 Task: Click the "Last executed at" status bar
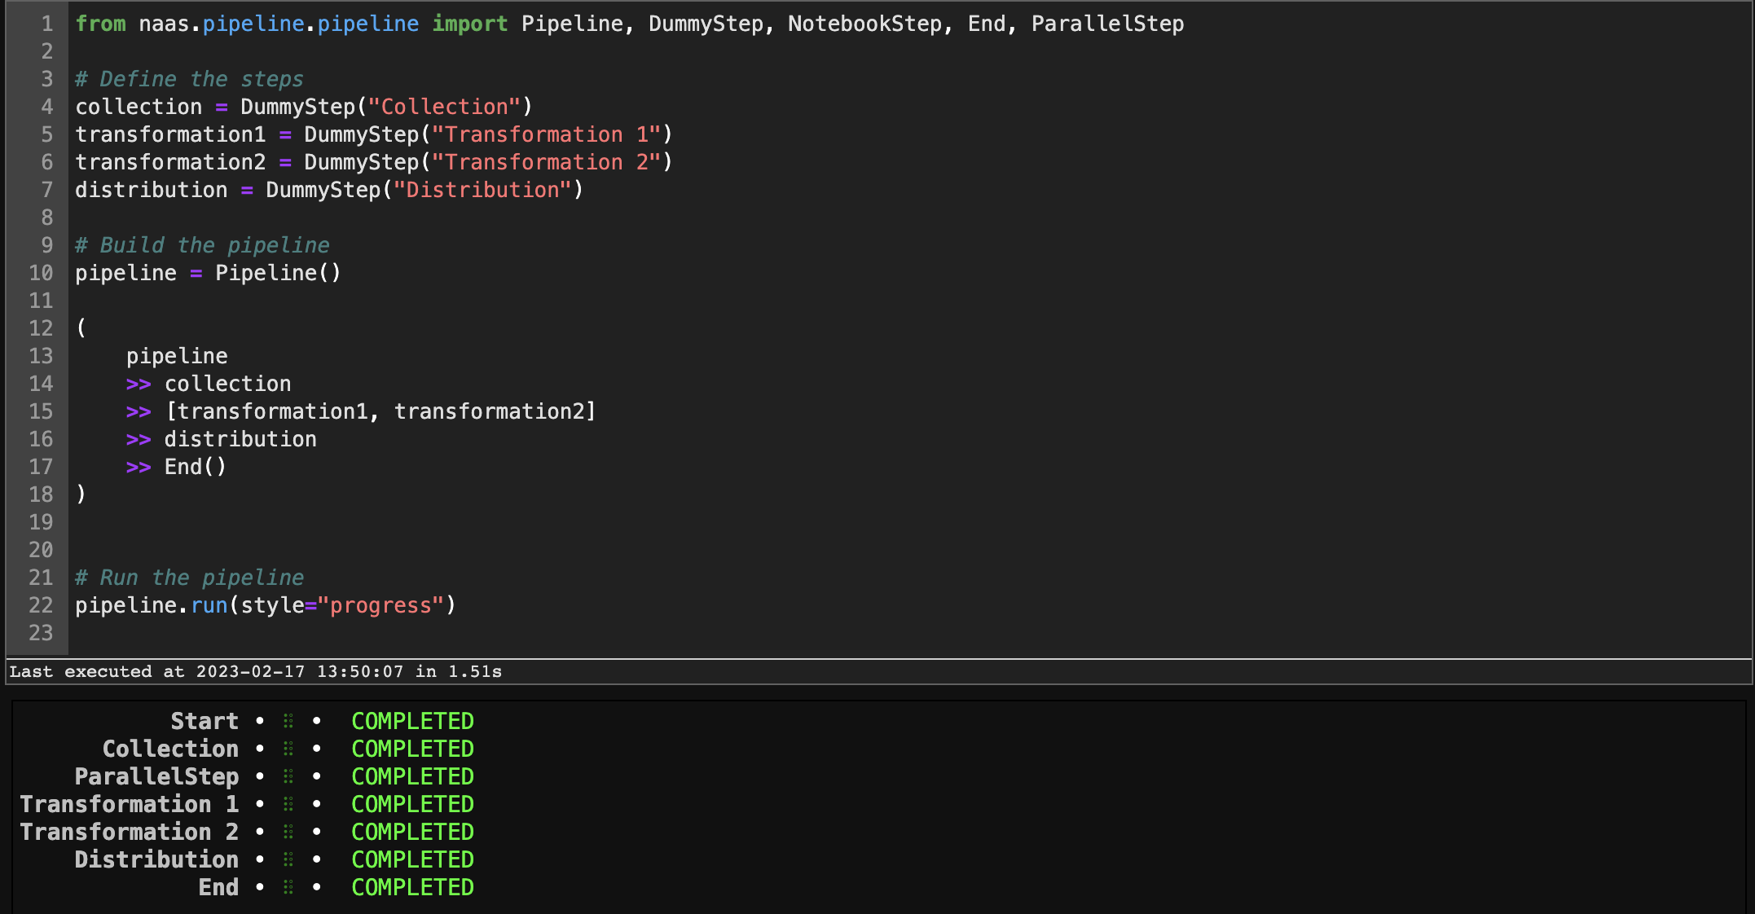pos(256,671)
